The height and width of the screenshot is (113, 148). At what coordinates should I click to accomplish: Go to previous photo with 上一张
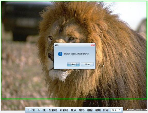click(31, 110)
